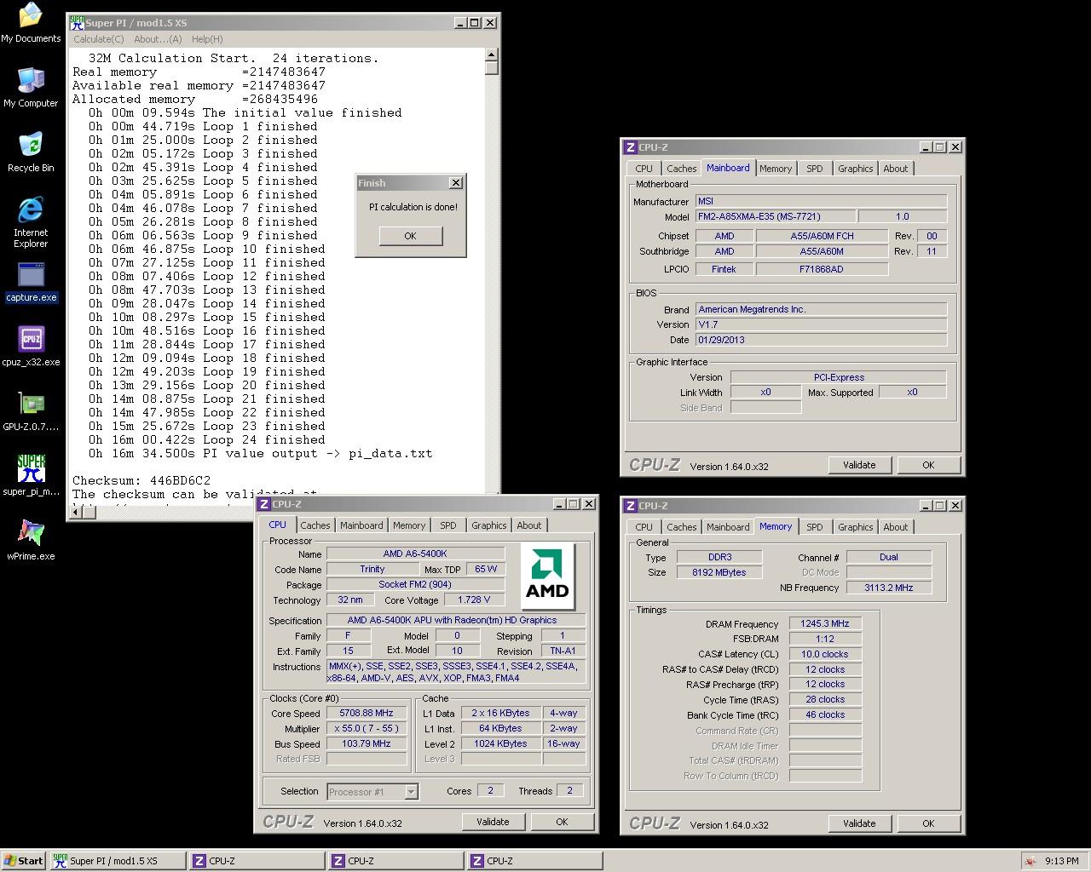Click the Core Speed 5708.88 MHz value
1091x872 pixels.
coord(367,714)
